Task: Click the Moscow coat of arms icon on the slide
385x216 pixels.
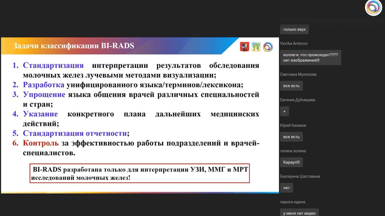Action: coord(245,47)
